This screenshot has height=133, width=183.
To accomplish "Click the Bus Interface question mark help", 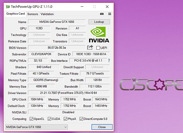I will pyautogui.click(x=109, y=61).
